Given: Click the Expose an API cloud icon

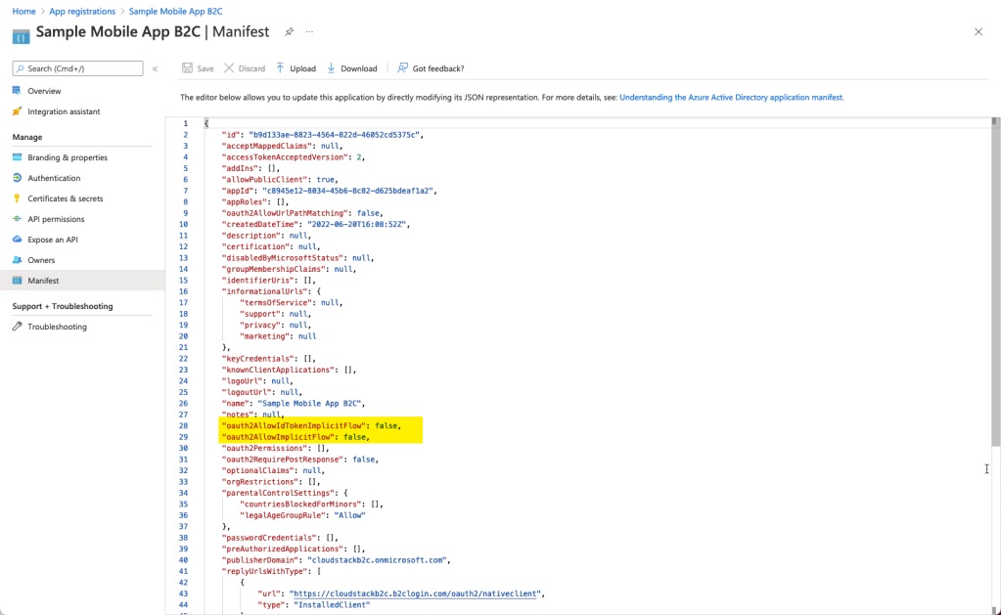Looking at the screenshot, I should click(18, 240).
